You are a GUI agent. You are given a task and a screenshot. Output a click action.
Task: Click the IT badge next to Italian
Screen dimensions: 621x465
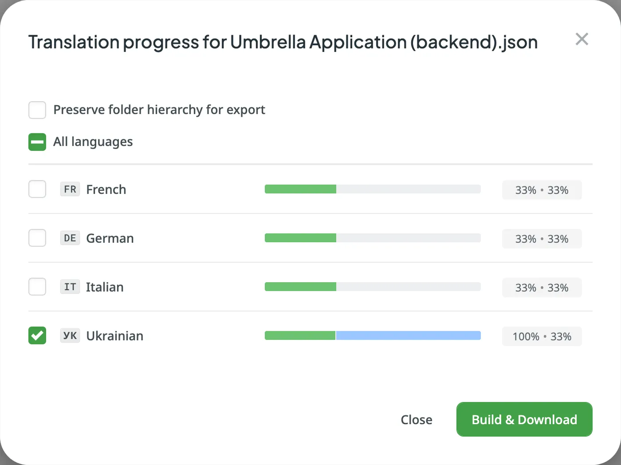coord(70,287)
